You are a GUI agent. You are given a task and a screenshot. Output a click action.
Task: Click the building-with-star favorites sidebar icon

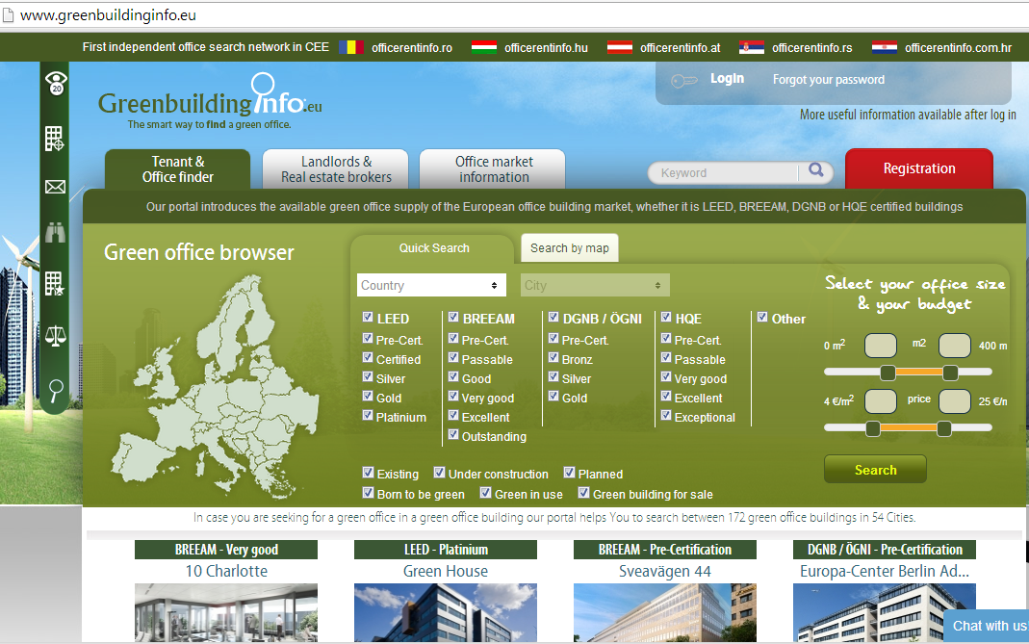click(x=55, y=284)
